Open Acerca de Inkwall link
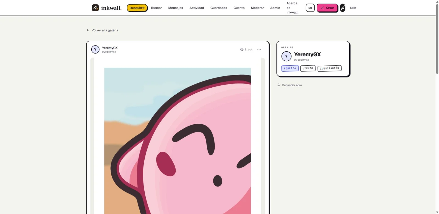Screen dimensions: 439x214 tap(292, 8)
